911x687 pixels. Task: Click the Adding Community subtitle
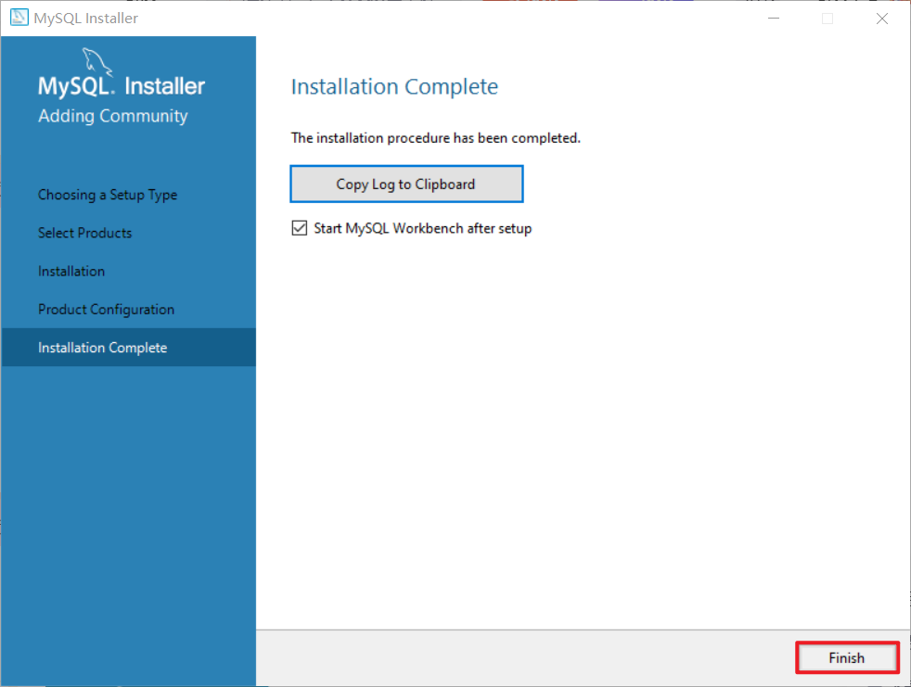[113, 116]
